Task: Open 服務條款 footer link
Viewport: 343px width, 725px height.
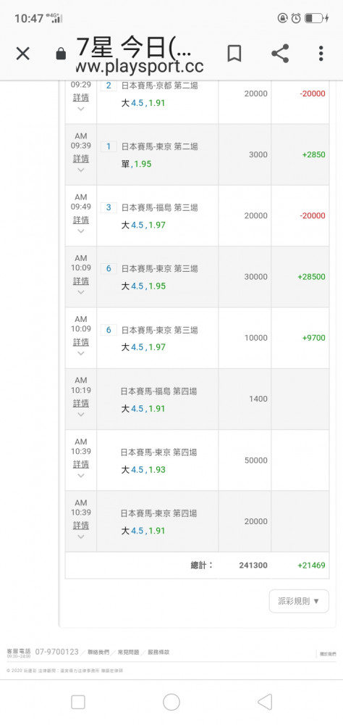Action: point(158,652)
